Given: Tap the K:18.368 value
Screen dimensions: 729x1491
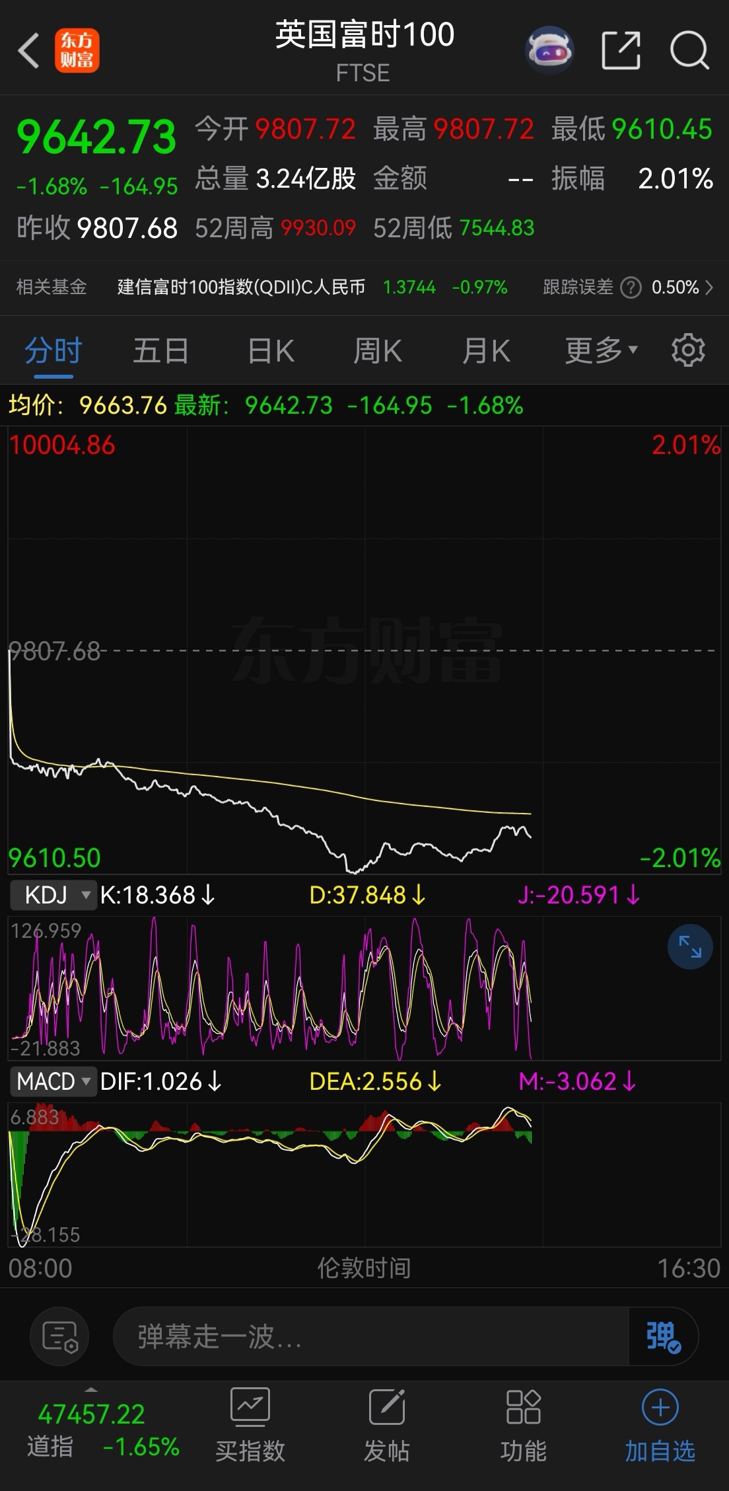Looking at the screenshot, I should [158, 895].
